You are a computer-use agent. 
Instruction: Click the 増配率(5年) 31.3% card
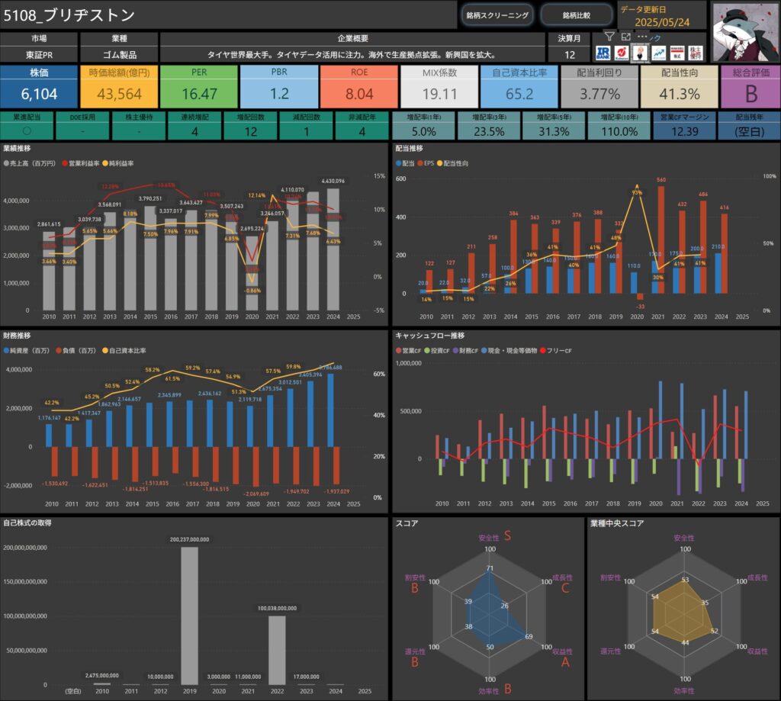pyautogui.click(x=554, y=126)
